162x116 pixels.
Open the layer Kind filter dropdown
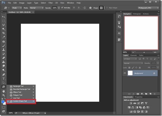(x=130, y=59)
